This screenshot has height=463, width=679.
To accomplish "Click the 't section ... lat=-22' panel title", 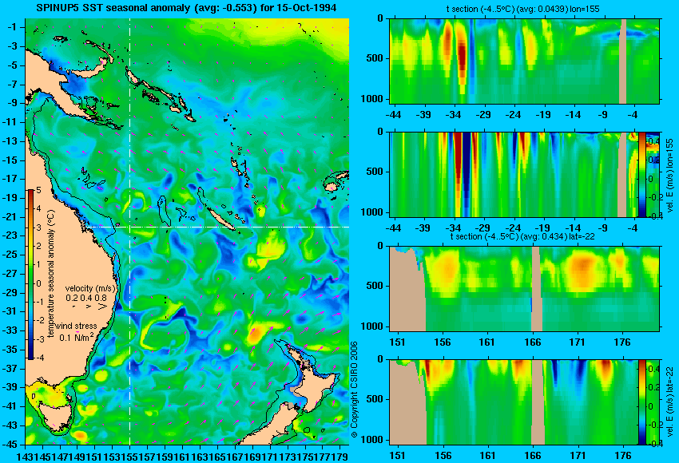I will click(x=522, y=237).
